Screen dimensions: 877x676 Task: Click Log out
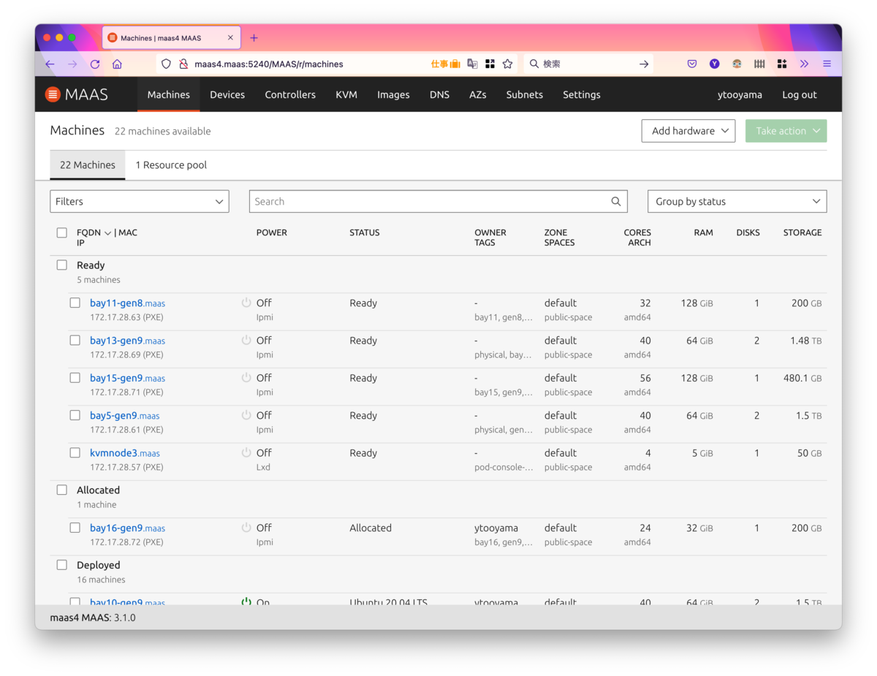pyautogui.click(x=800, y=94)
